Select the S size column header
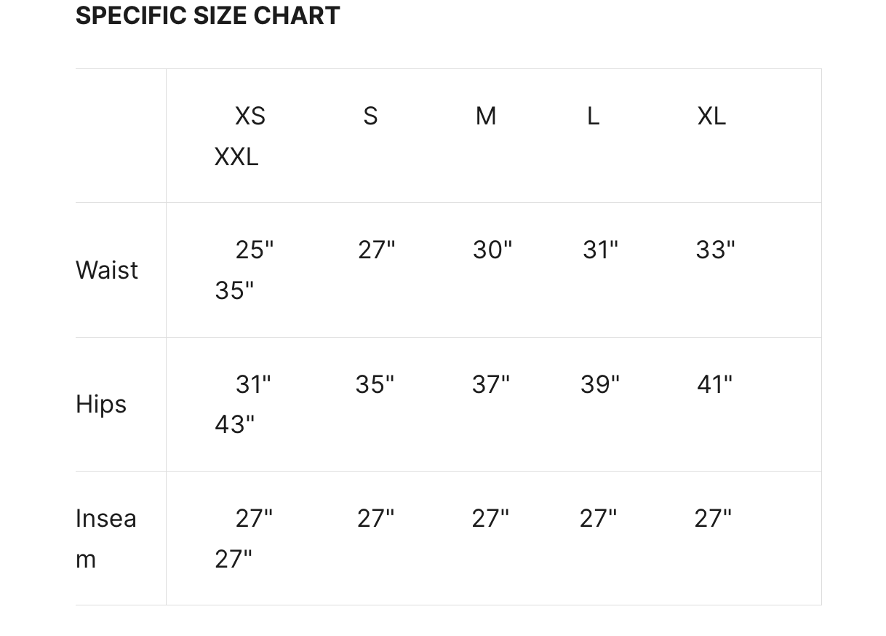 [x=370, y=116]
